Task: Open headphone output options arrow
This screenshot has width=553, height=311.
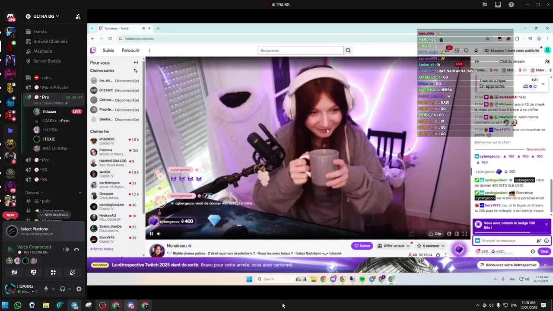Action: (70, 289)
